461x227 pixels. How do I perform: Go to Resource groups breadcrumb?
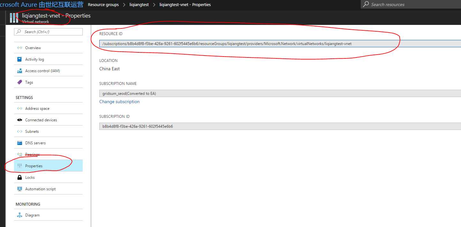click(x=103, y=4)
